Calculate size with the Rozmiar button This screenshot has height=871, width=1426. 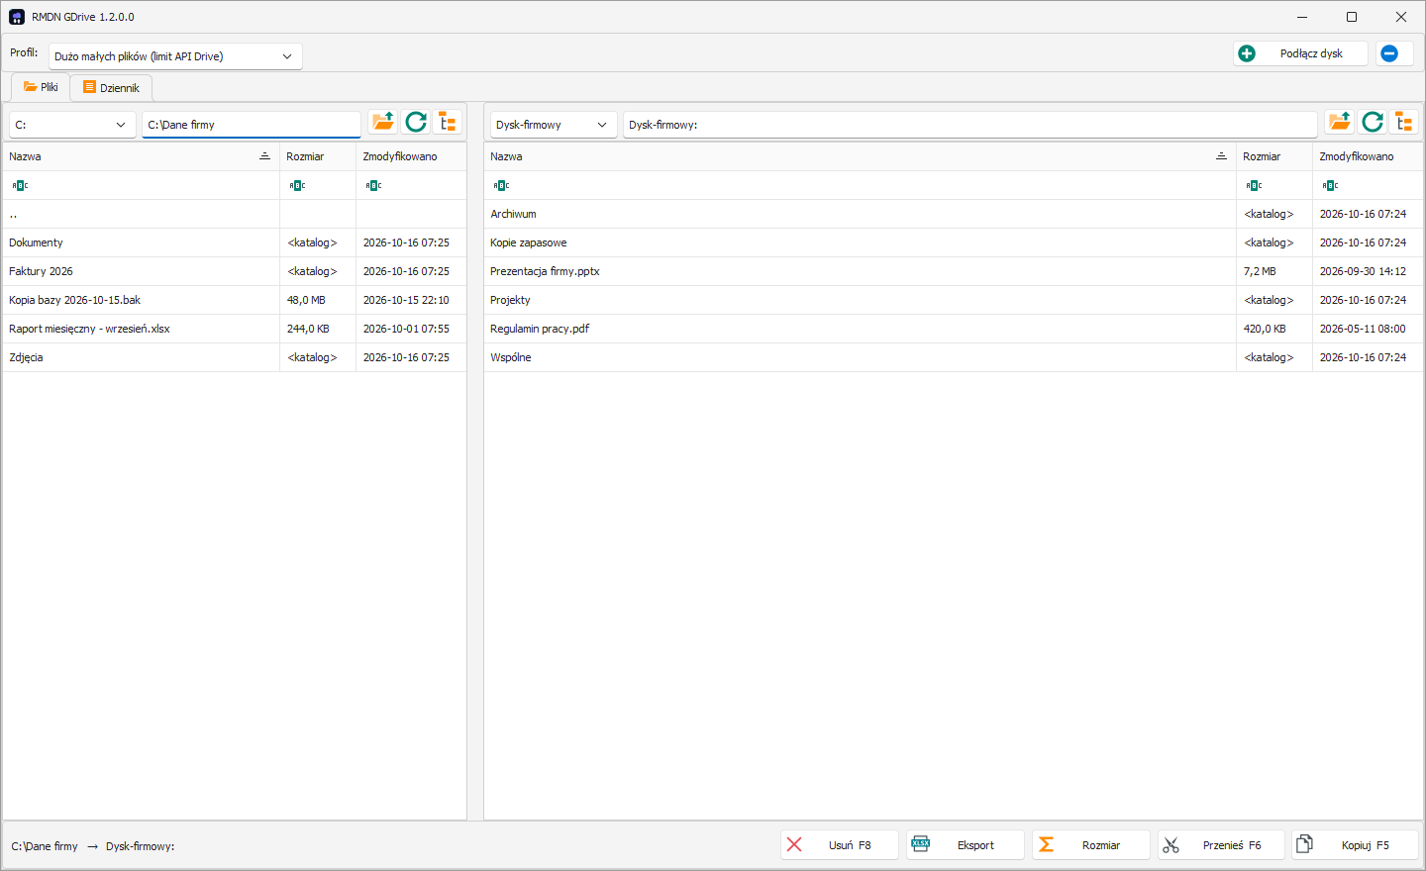pyautogui.click(x=1091, y=845)
